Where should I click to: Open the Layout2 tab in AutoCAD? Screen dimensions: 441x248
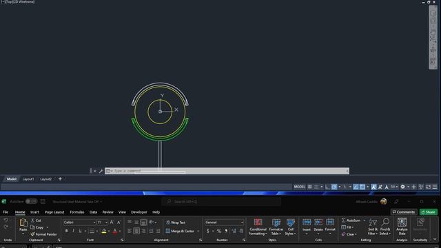[46, 179]
